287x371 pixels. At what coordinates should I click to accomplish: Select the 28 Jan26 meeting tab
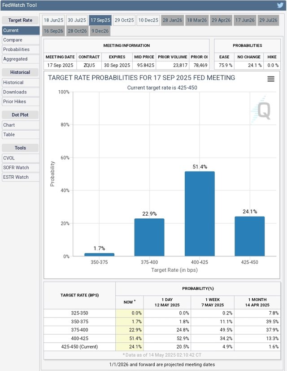(x=173, y=20)
